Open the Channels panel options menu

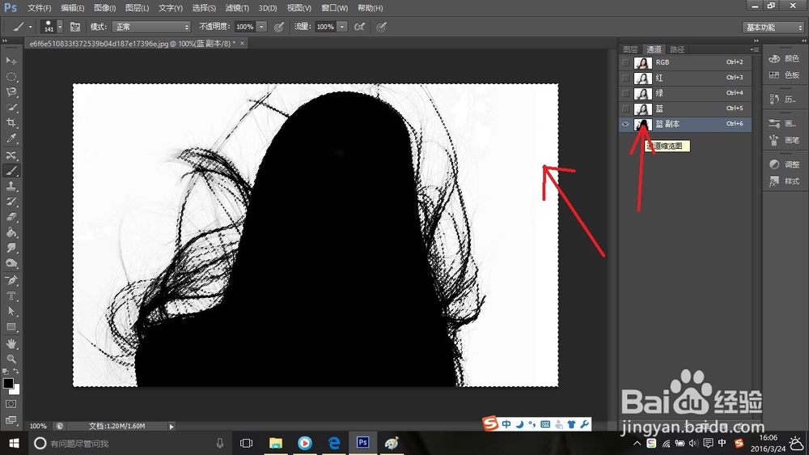[754, 49]
